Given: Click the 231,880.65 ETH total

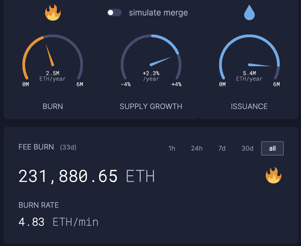Looking at the screenshot, I should [x=87, y=176].
